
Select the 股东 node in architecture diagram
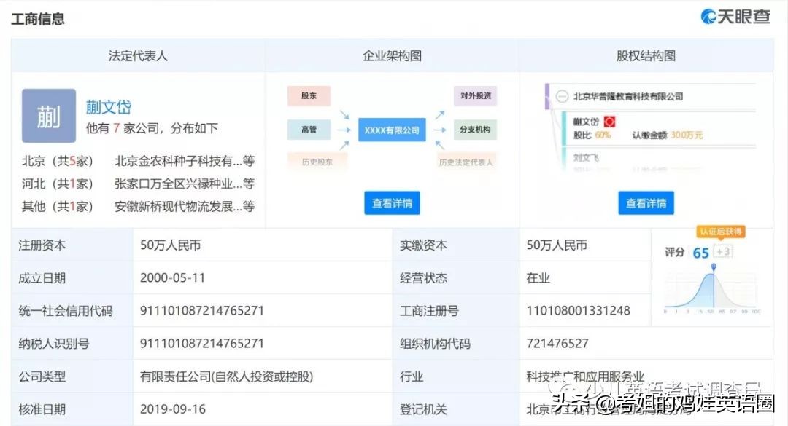(x=308, y=95)
